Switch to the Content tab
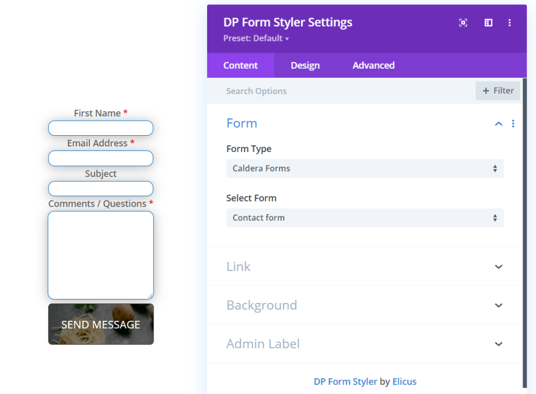This screenshot has width=536, height=394. pyautogui.click(x=240, y=65)
